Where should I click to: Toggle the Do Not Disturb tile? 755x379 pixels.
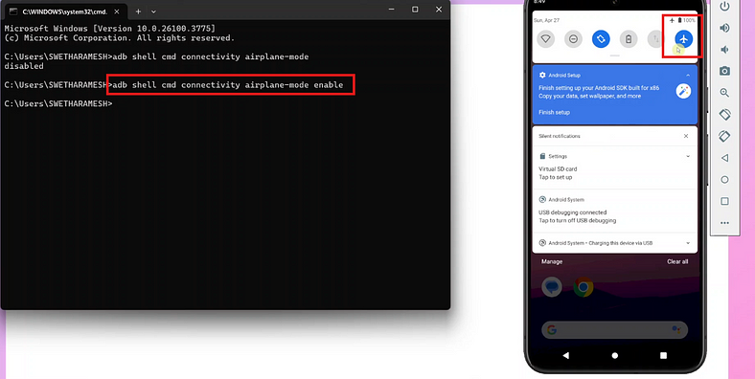(573, 39)
